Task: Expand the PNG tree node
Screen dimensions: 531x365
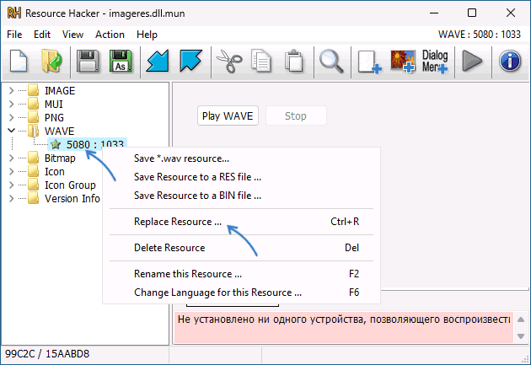Action: (11, 117)
